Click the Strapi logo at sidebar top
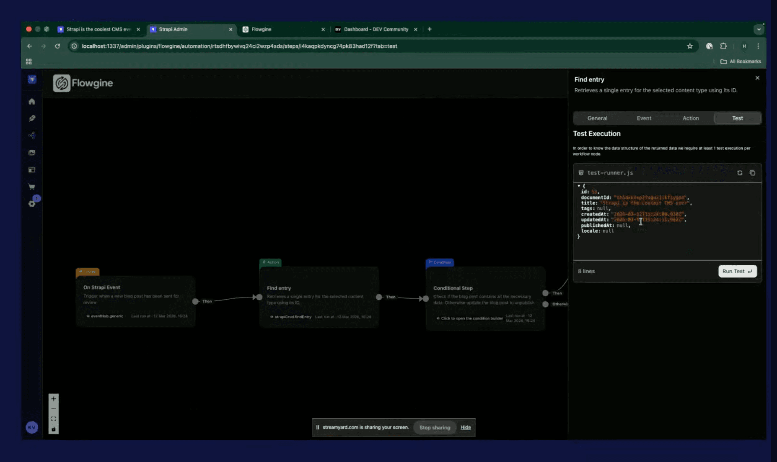Viewport: 777px width, 462px height. click(32, 80)
